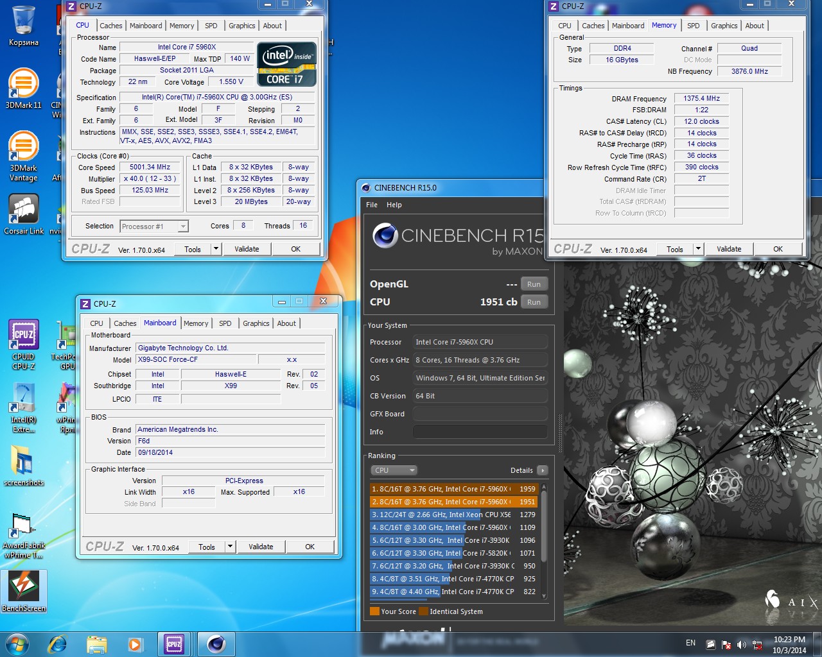The image size is (822, 657).
Task: Click the Cinebench title bar logo icon
Action: click(366, 188)
